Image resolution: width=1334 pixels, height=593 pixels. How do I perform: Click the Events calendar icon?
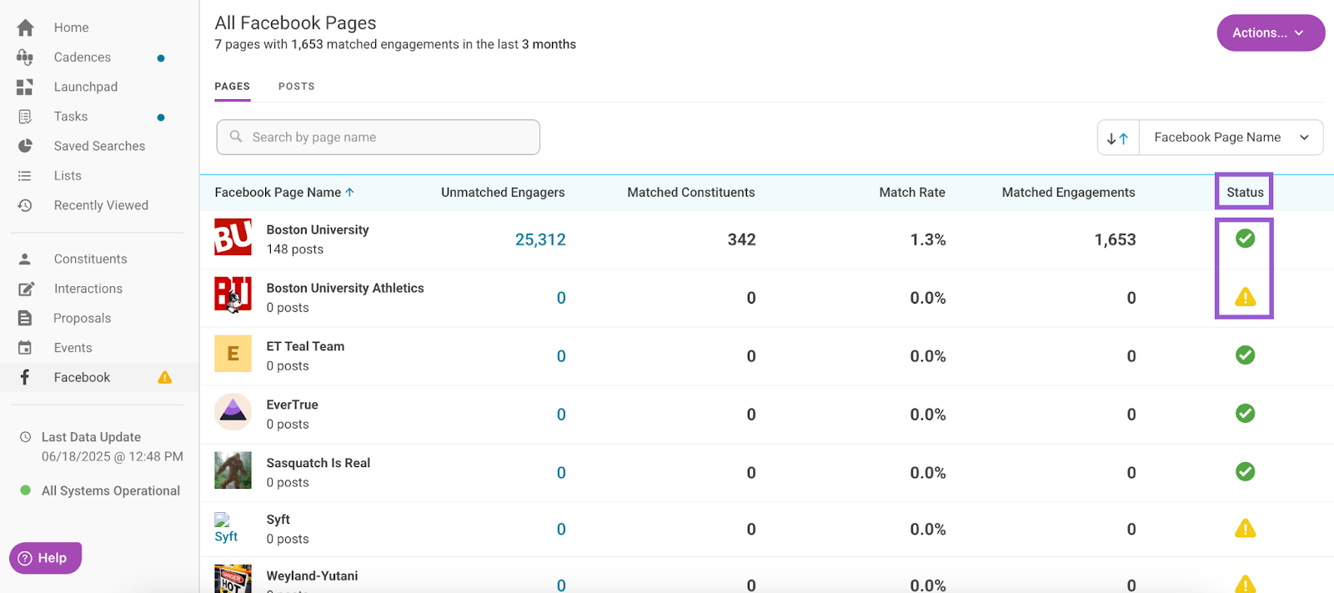coord(25,348)
